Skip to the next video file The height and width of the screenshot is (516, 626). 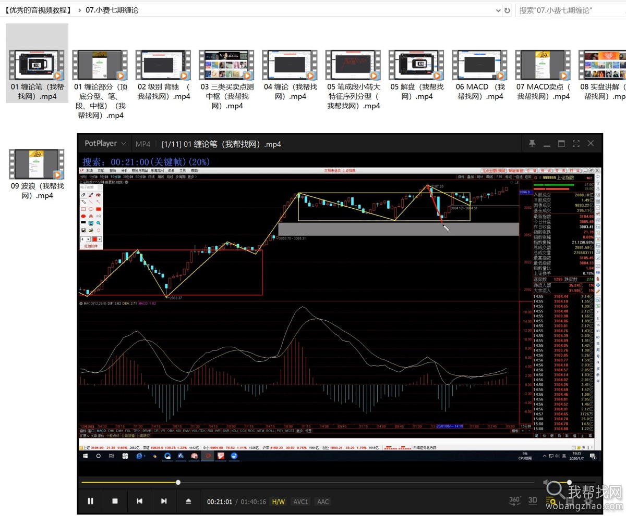pyautogui.click(x=164, y=501)
